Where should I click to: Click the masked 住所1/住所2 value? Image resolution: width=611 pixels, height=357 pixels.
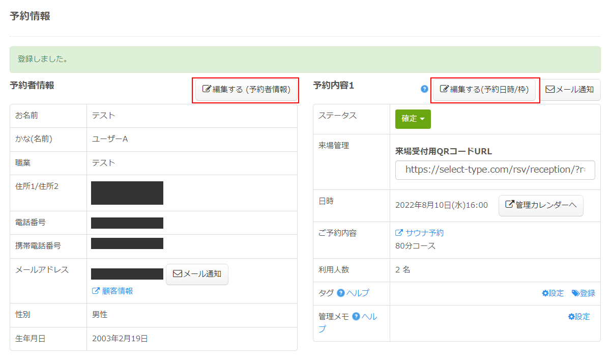pos(127,193)
